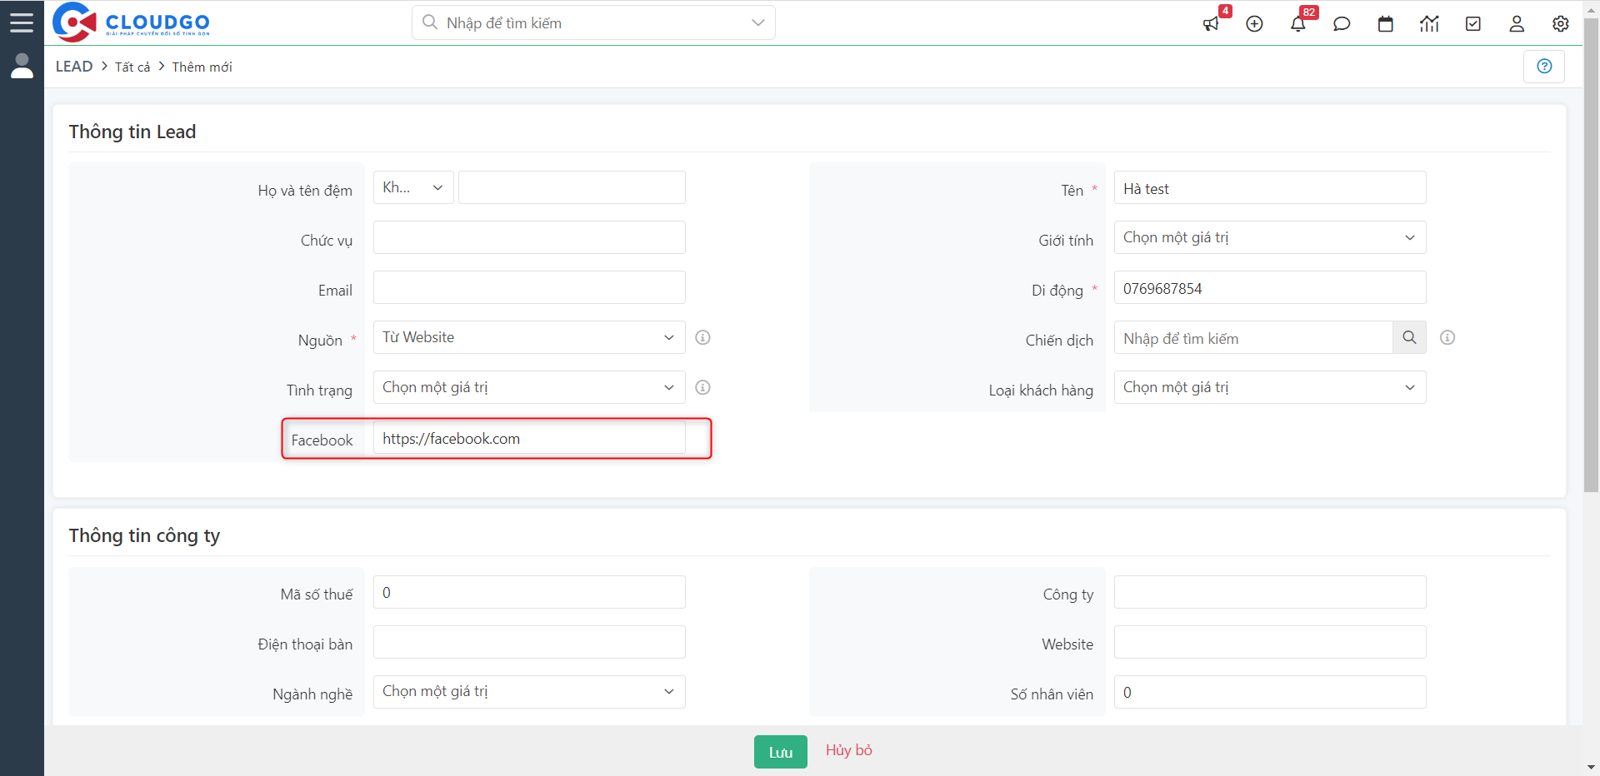Expand the Giới tính dropdown

click(1269, 237)
